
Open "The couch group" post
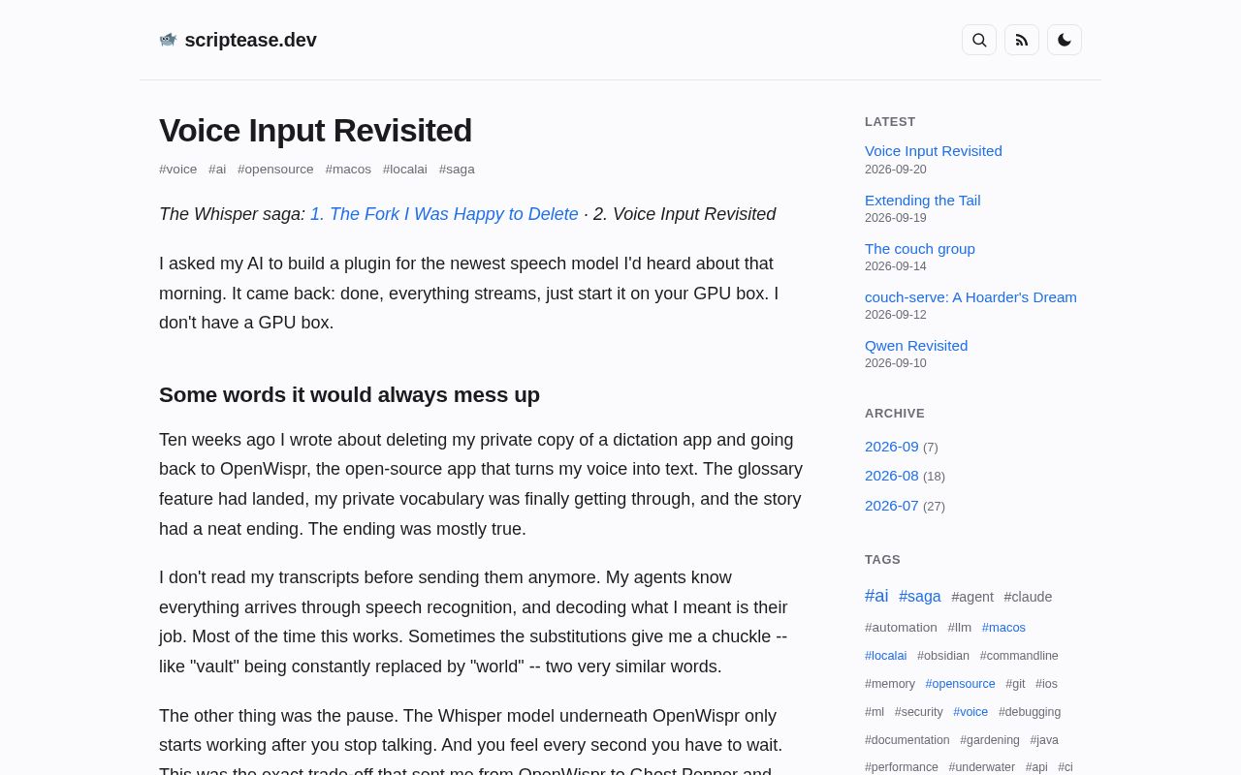[x=920, y=249]
